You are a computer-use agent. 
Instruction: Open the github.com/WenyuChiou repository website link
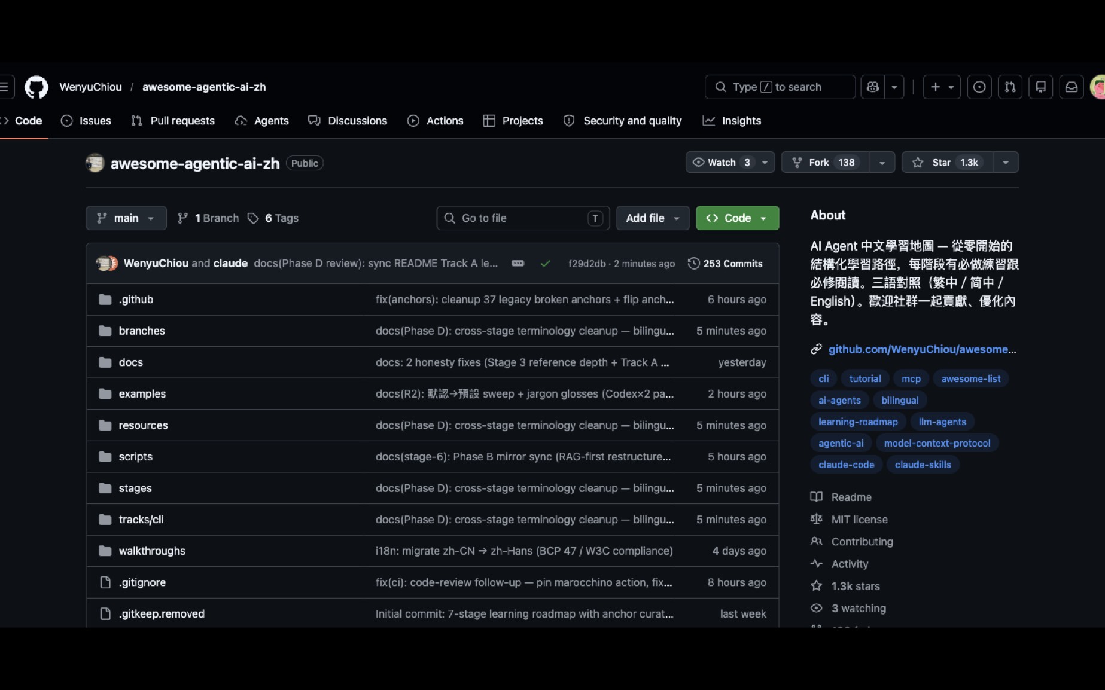(x=922, y=349)
